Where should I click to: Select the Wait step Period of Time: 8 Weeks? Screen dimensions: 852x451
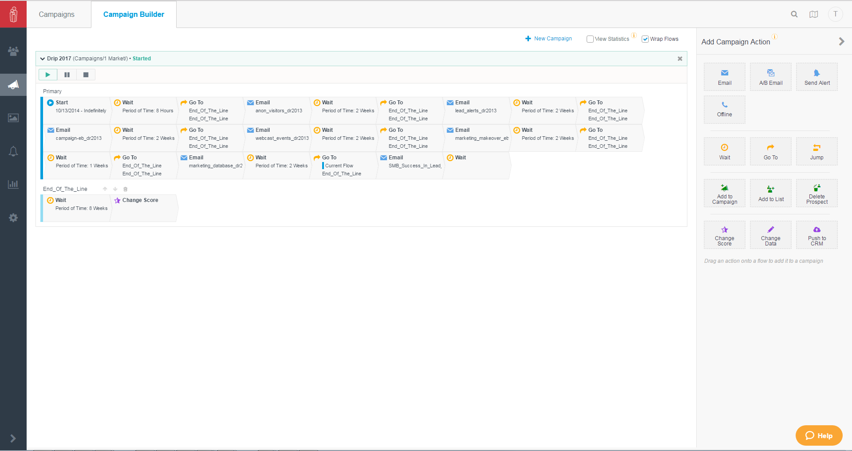point(77,208)
